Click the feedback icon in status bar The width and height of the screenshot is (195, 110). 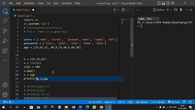click(x=184, y=102)
